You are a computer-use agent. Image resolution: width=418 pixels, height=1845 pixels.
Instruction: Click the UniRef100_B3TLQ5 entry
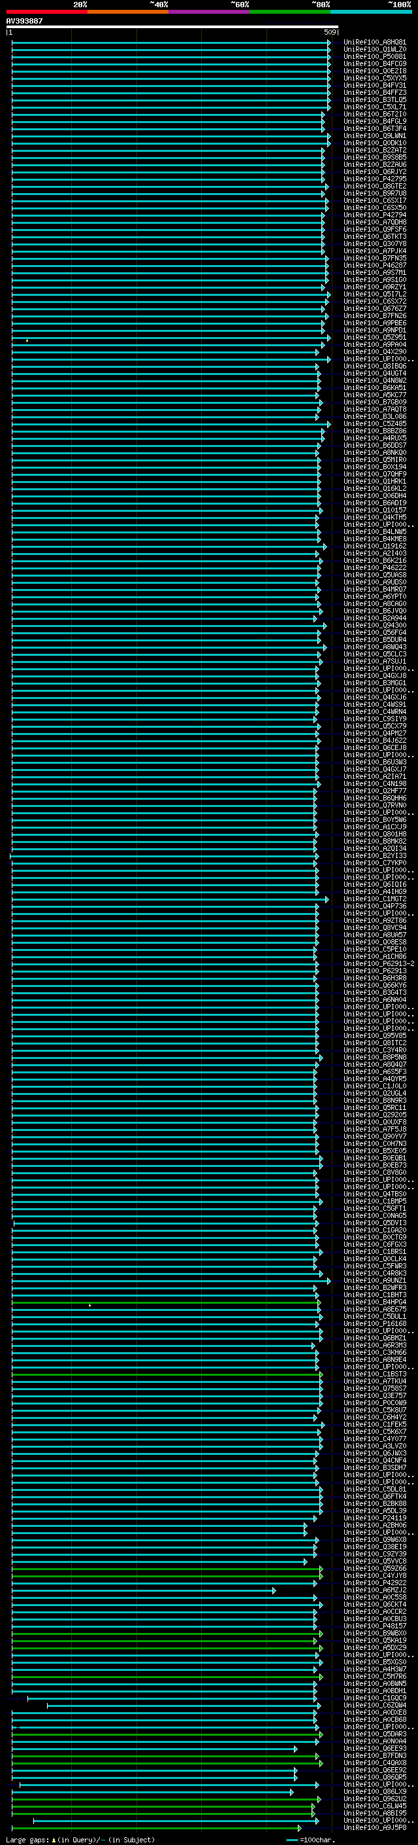point(374,99)
